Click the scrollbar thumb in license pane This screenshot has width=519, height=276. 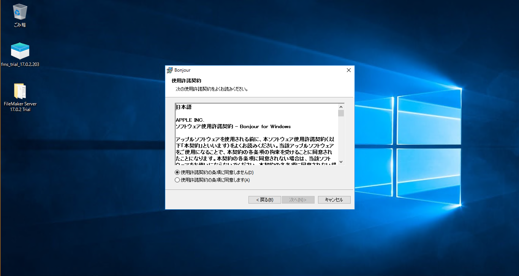click(x=341, y=114)
